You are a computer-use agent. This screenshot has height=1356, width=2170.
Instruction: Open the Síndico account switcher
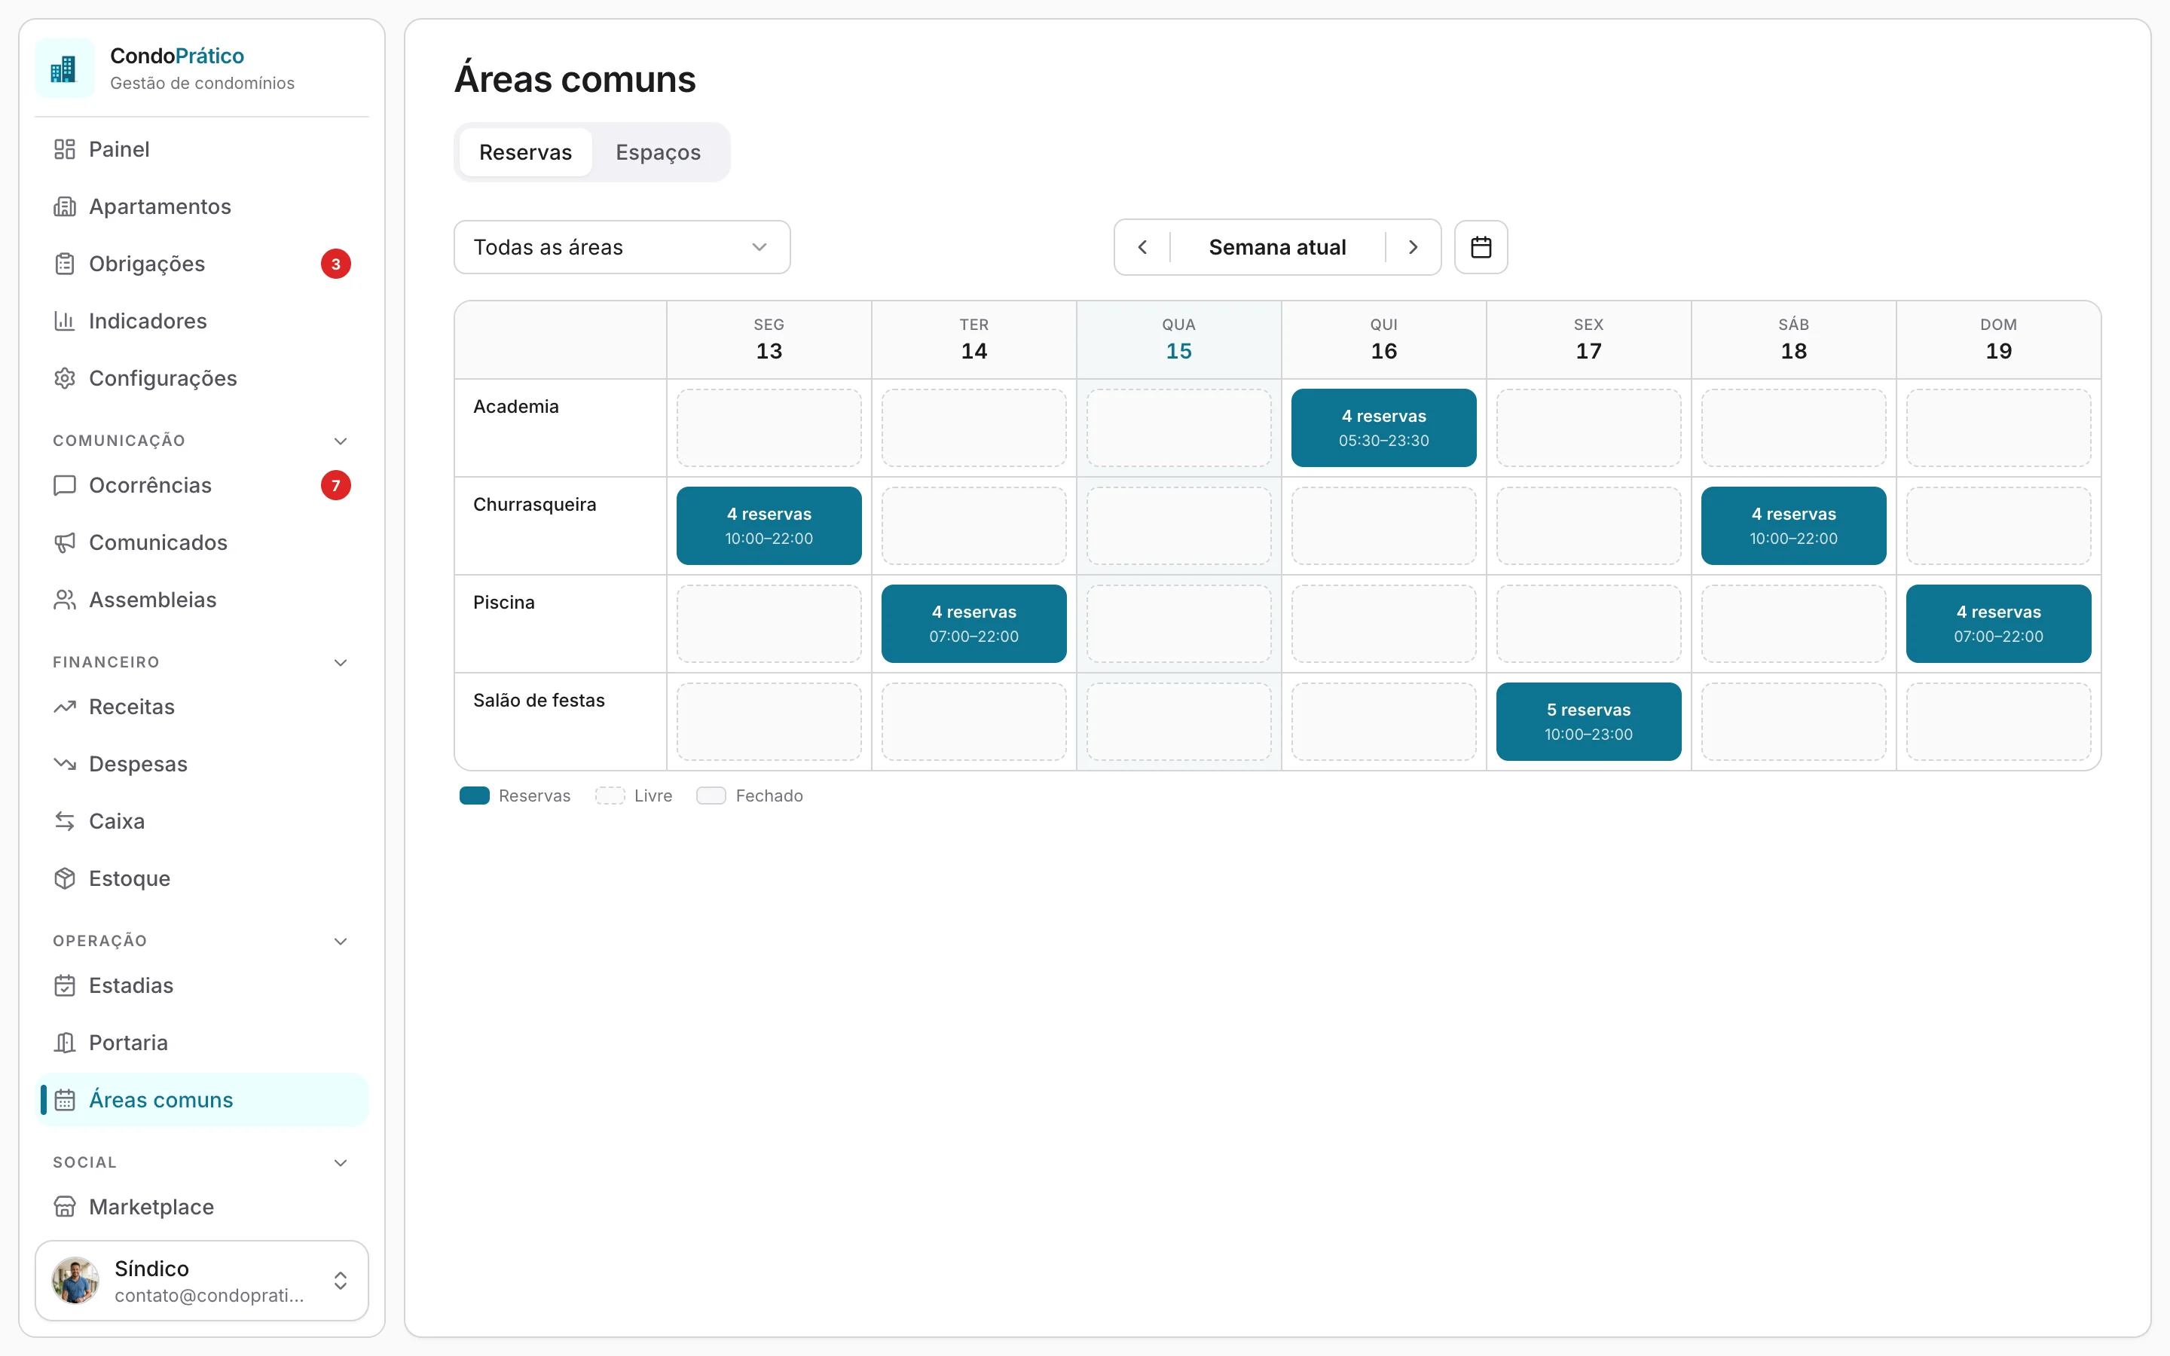point(202,1281)
